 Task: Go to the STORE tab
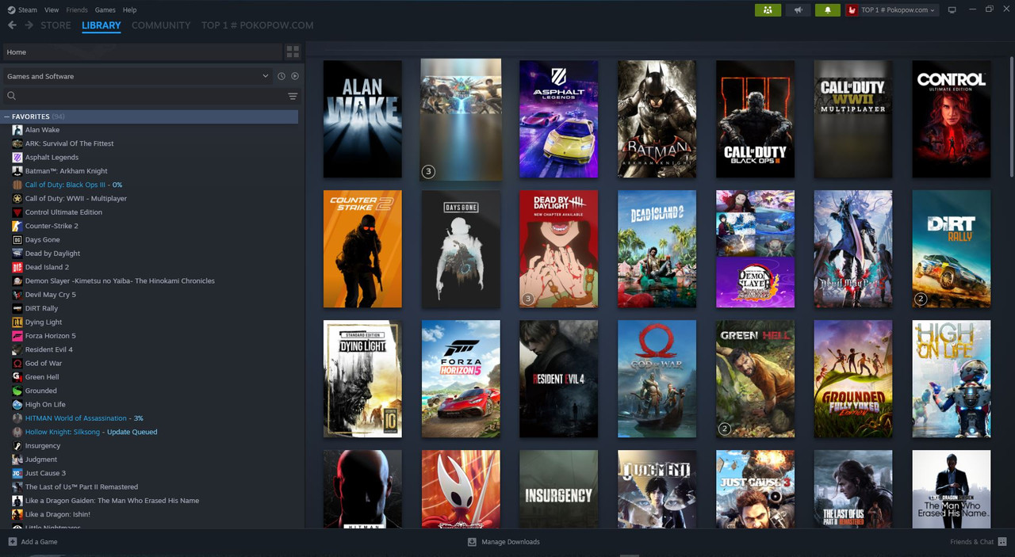(56, 25)
